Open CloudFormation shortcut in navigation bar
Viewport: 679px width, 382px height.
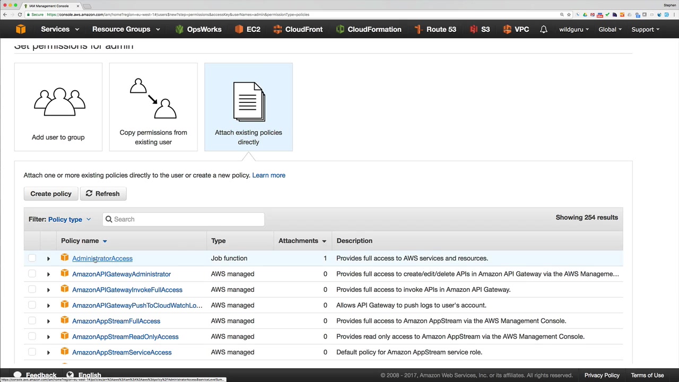368,29
